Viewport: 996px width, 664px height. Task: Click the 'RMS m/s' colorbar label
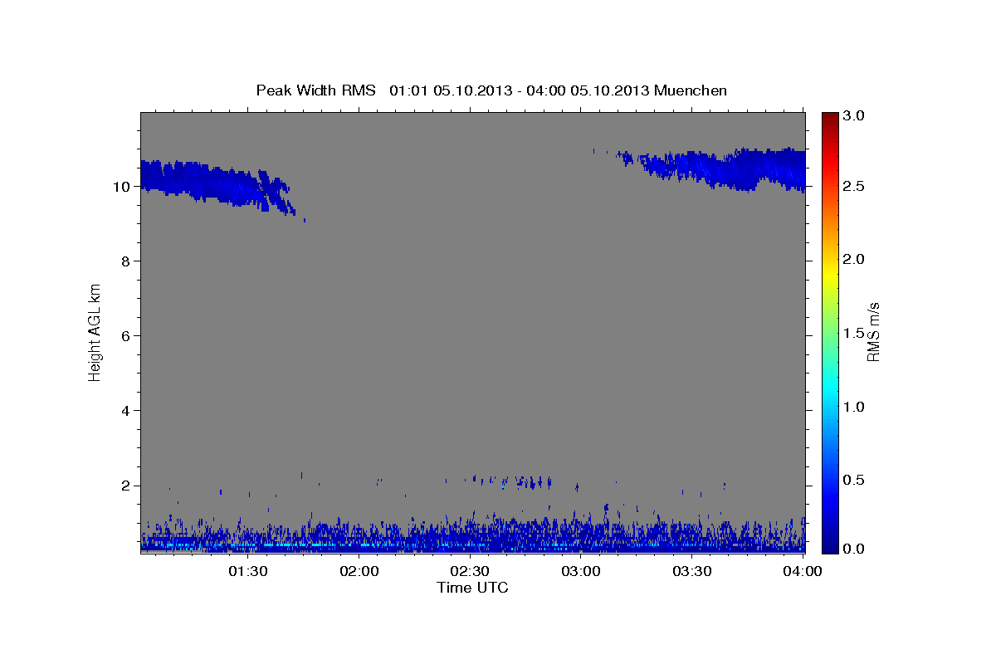tap(872, 333)
